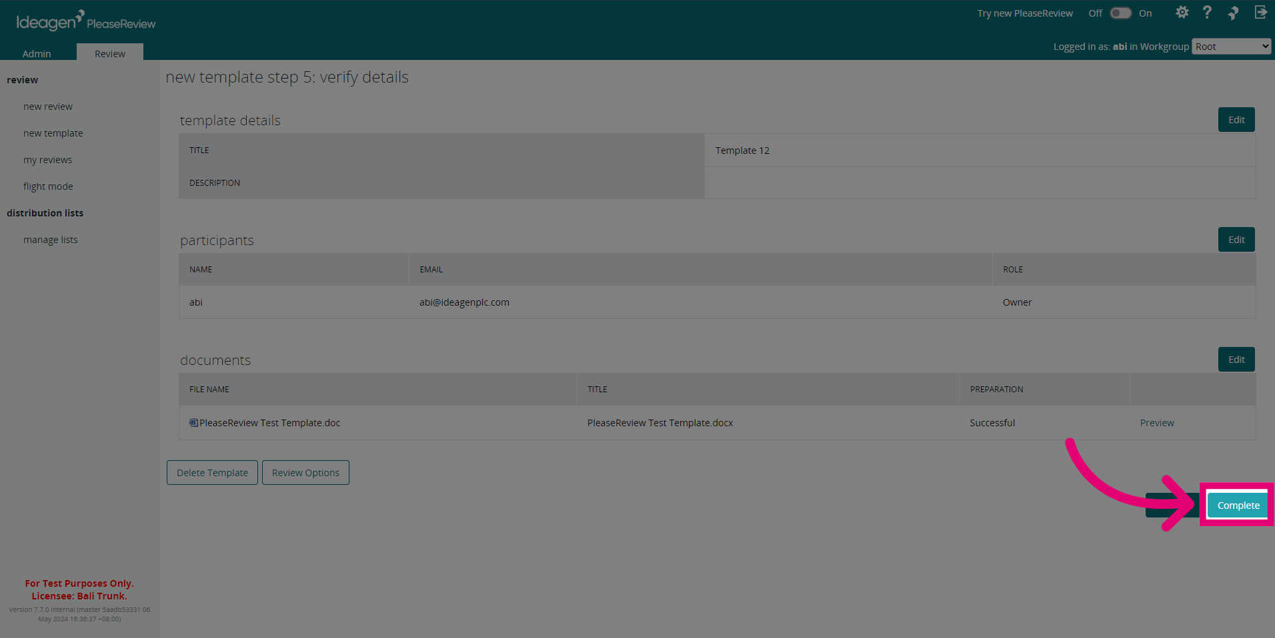
Task: Edit the template details section
Action: 1236,120
